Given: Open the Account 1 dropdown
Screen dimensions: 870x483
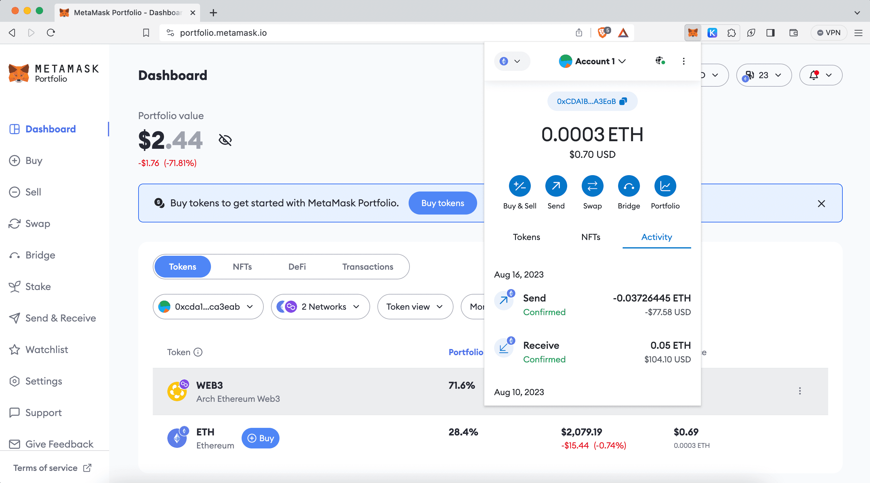Looking at the screenshot, I should click(592, 61).
